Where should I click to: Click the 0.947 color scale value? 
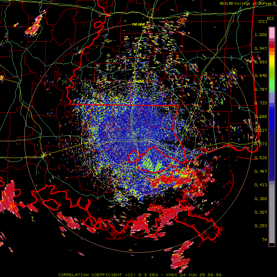(x=261, y=48)
